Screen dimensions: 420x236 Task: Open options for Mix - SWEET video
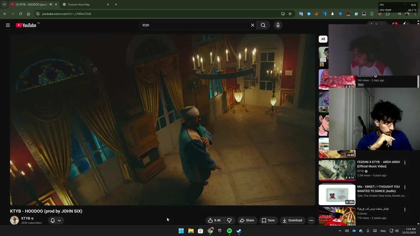405,187
